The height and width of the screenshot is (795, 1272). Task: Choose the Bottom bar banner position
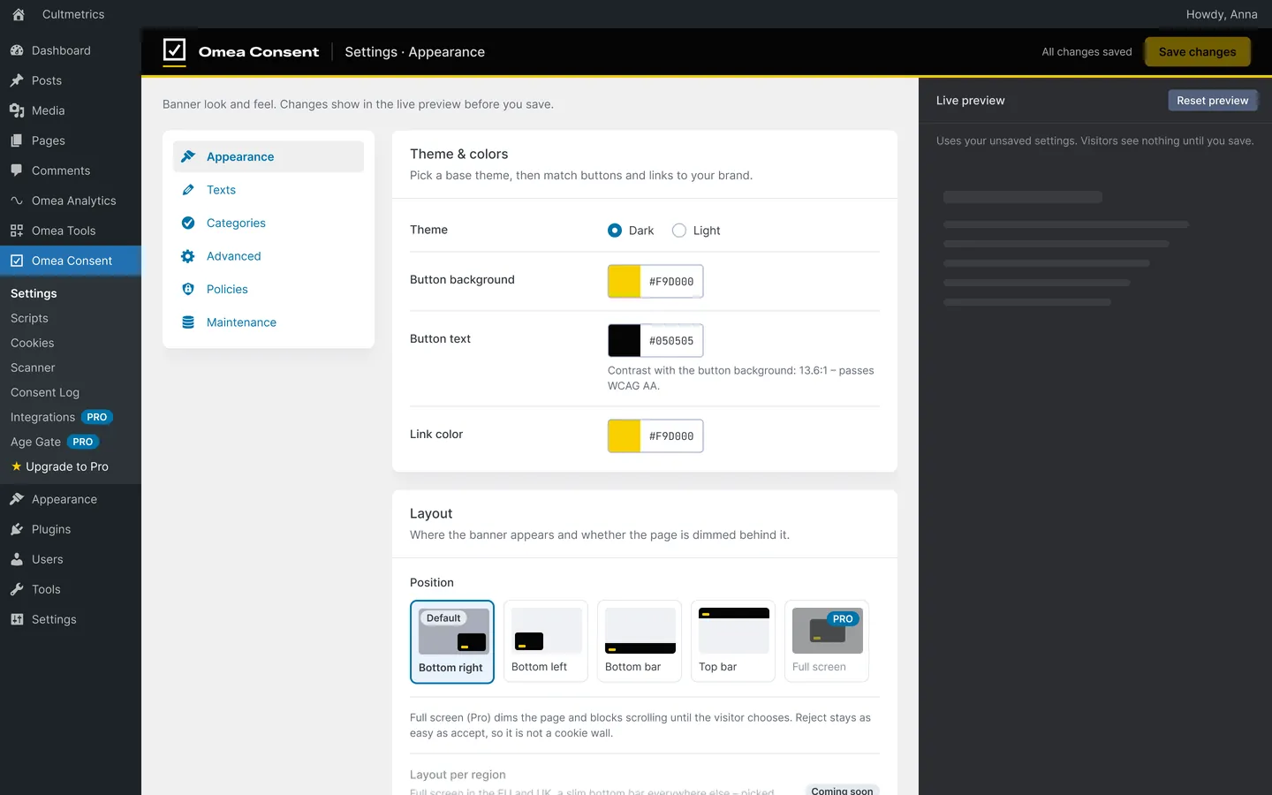coord(640,641)
